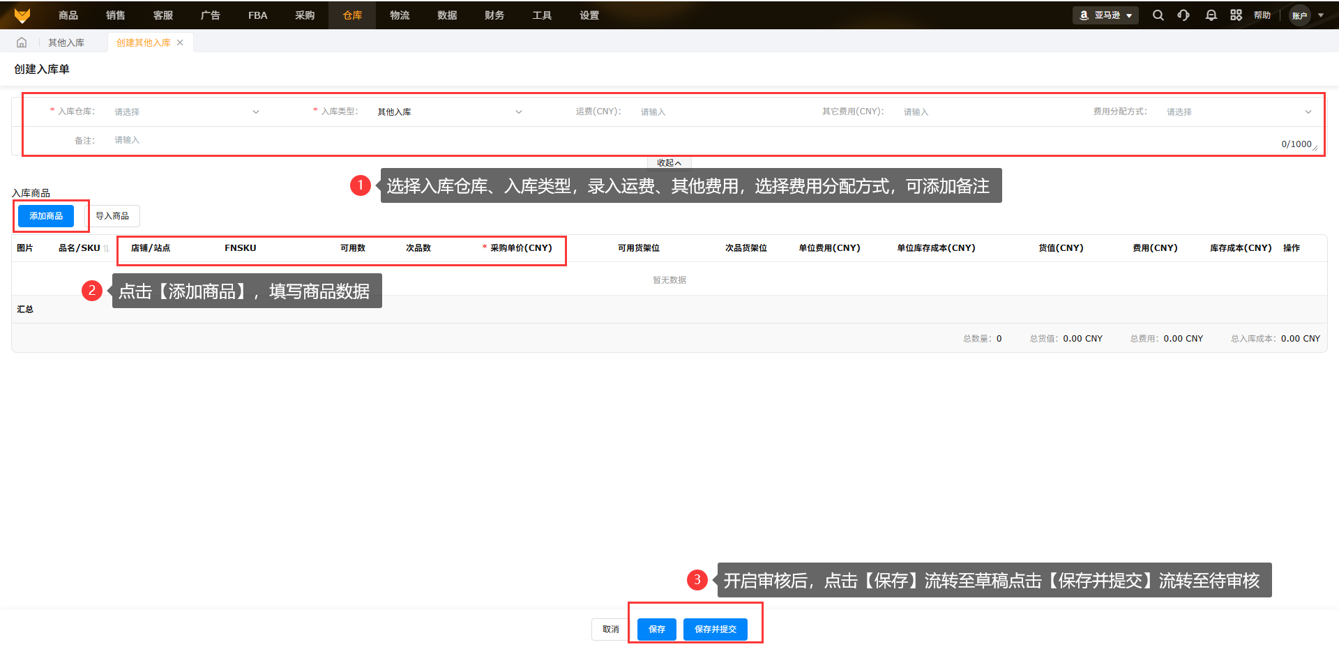Open the 采购 menu
Viewport: 1339px width, 649px height.
click(x=305, y=15)
